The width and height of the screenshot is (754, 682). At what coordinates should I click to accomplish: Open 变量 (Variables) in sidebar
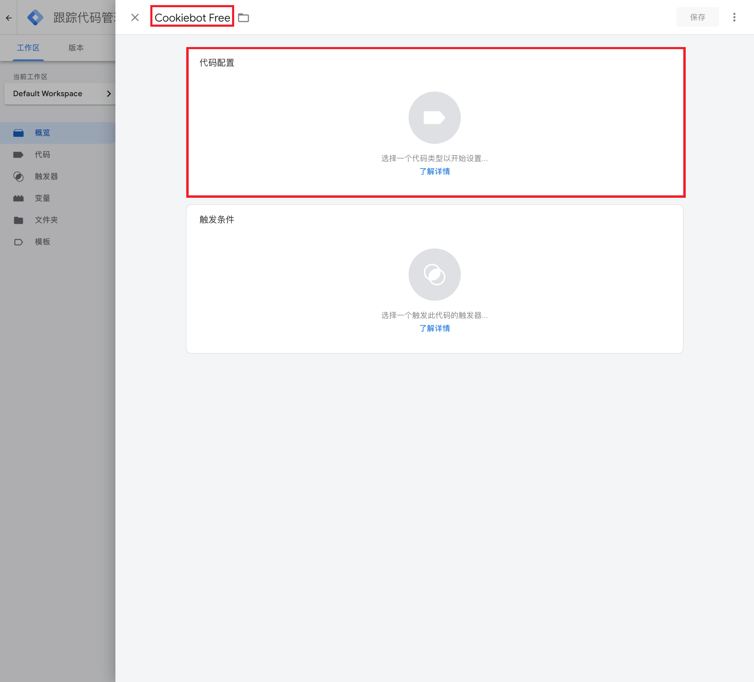[x=42, y=198]
